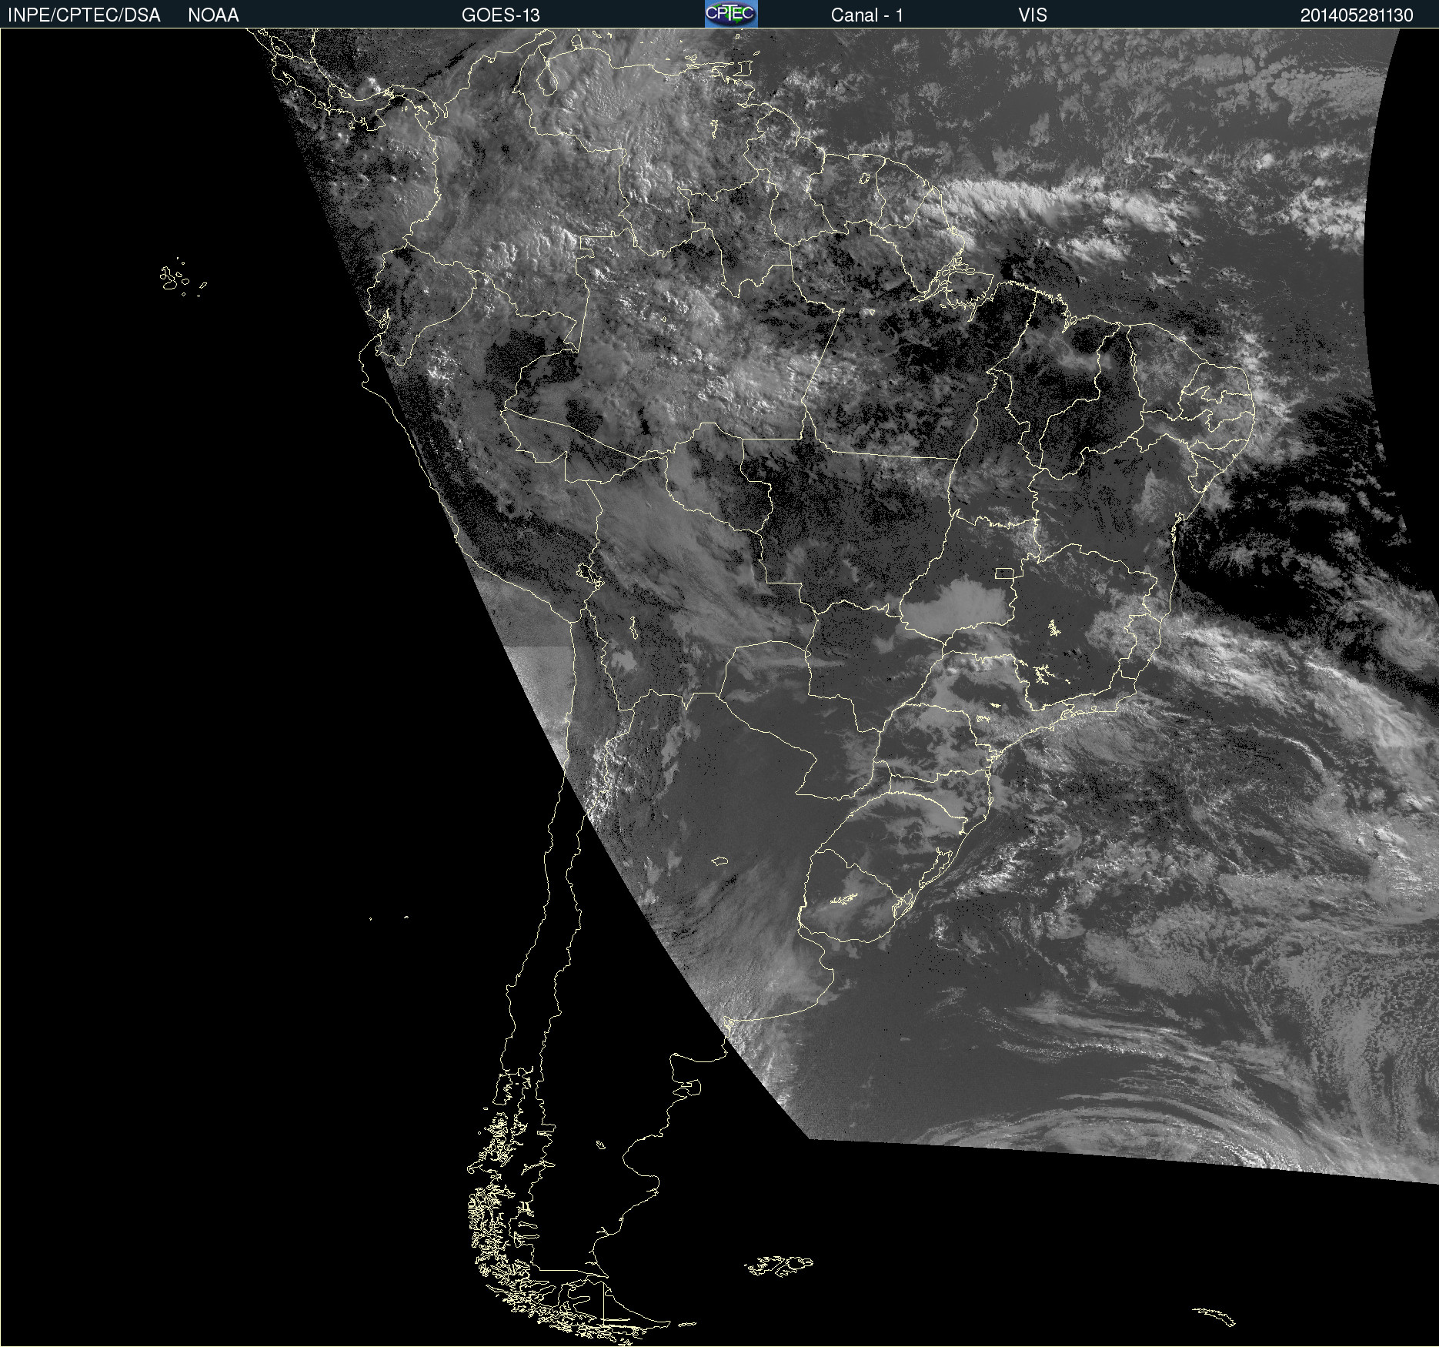Click the CPTEC logo in header

coord(731,14)
